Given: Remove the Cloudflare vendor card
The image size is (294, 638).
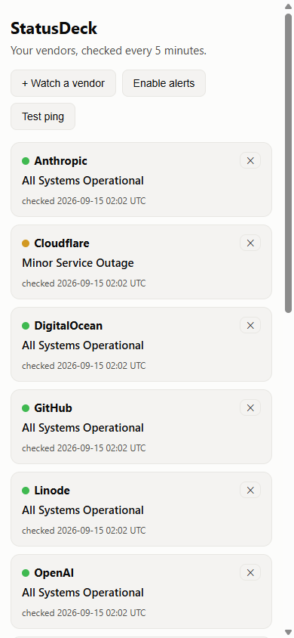Looking at the screenshot, I should (250, 243).
